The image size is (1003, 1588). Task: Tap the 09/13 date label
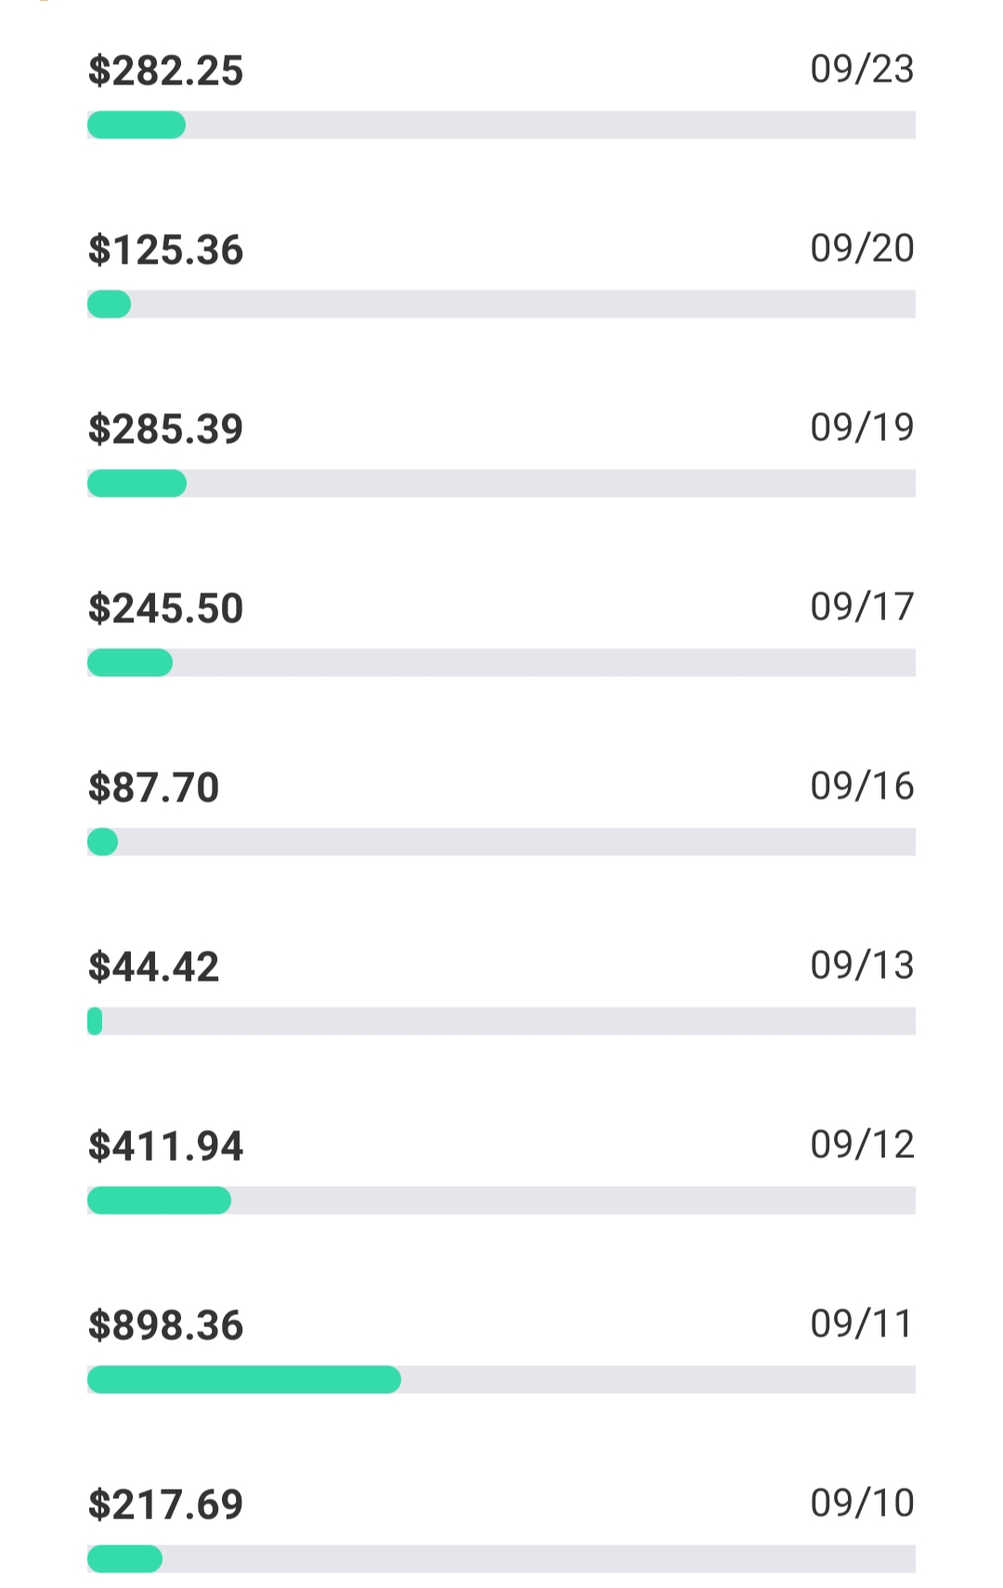862,966
